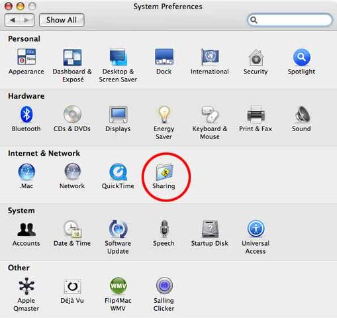Minimize the System Preferences window
This screenshot has height=318, width=337.
coord(21,6)
